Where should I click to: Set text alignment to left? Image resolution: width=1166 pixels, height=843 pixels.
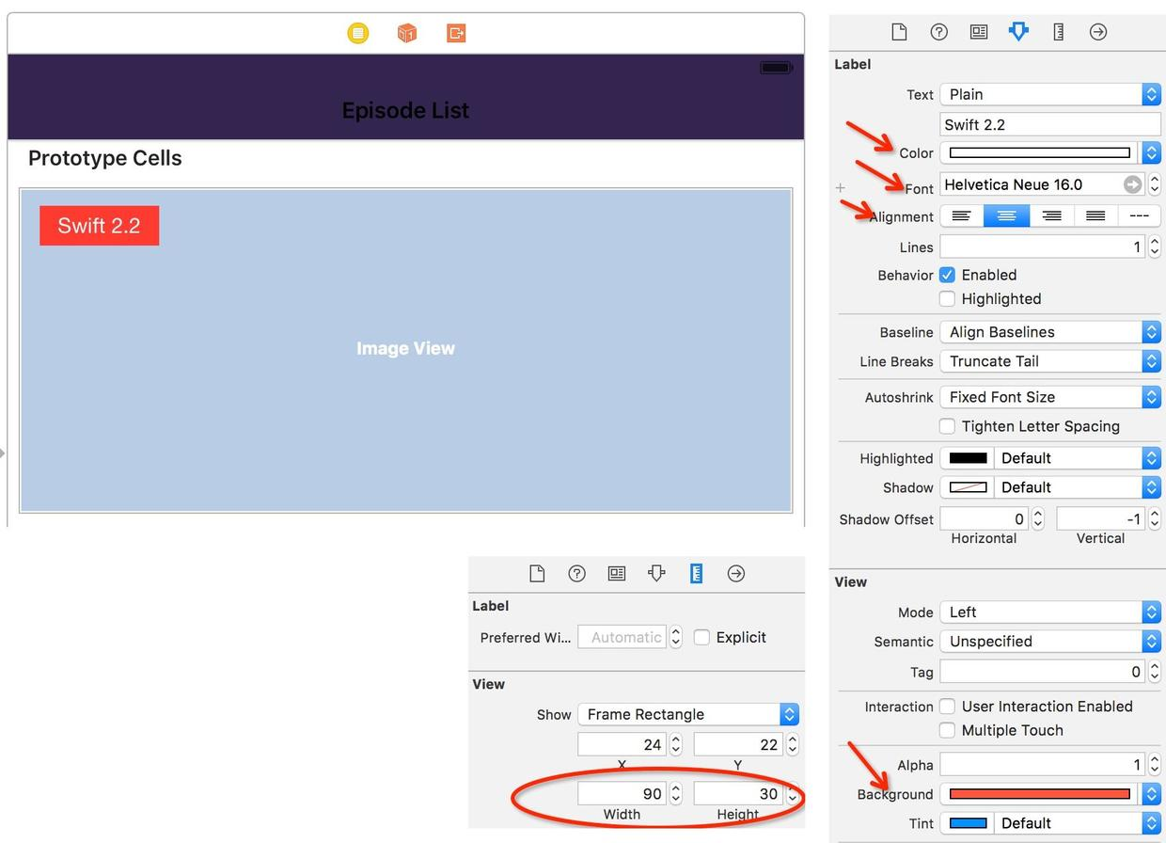(x=961, y=216)
